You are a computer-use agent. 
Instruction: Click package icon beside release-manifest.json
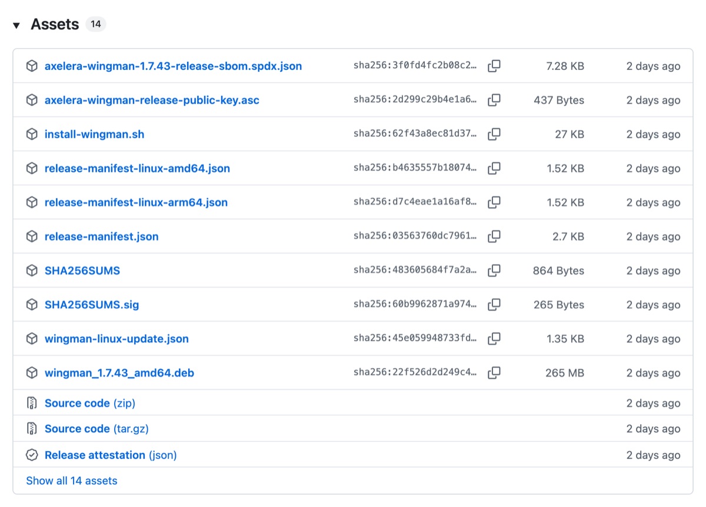(x=32, y=236)
